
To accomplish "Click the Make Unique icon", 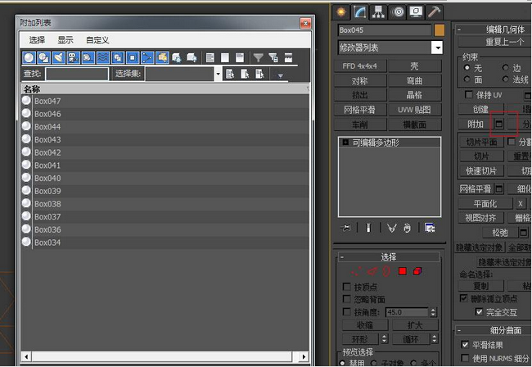I will pos(392,228).
